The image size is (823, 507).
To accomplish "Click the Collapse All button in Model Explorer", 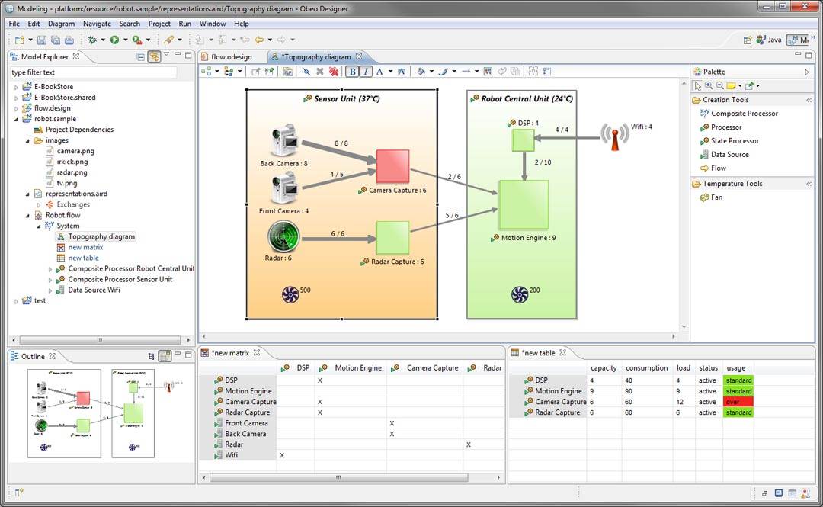I will (x=140, y=55).
